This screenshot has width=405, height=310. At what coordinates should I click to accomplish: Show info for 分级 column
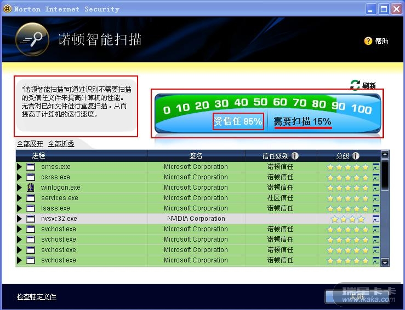pos(356,156)
